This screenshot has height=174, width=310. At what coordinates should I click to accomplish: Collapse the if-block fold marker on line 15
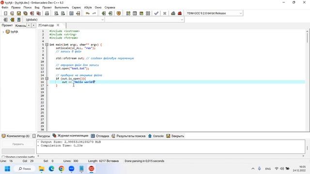[47, 78]
